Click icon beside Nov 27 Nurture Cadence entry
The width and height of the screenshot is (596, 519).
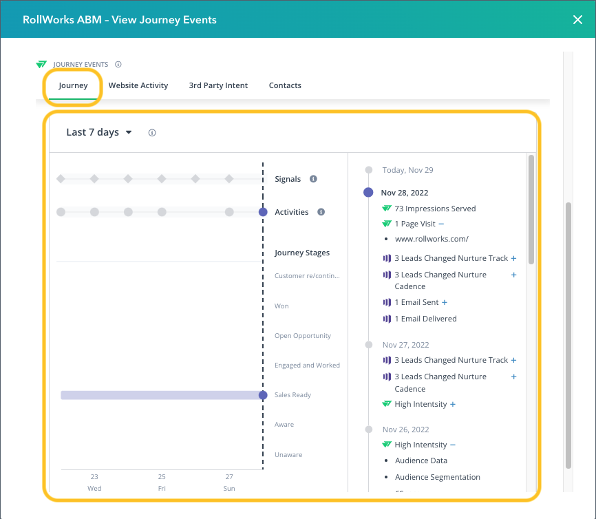point(387,377)
